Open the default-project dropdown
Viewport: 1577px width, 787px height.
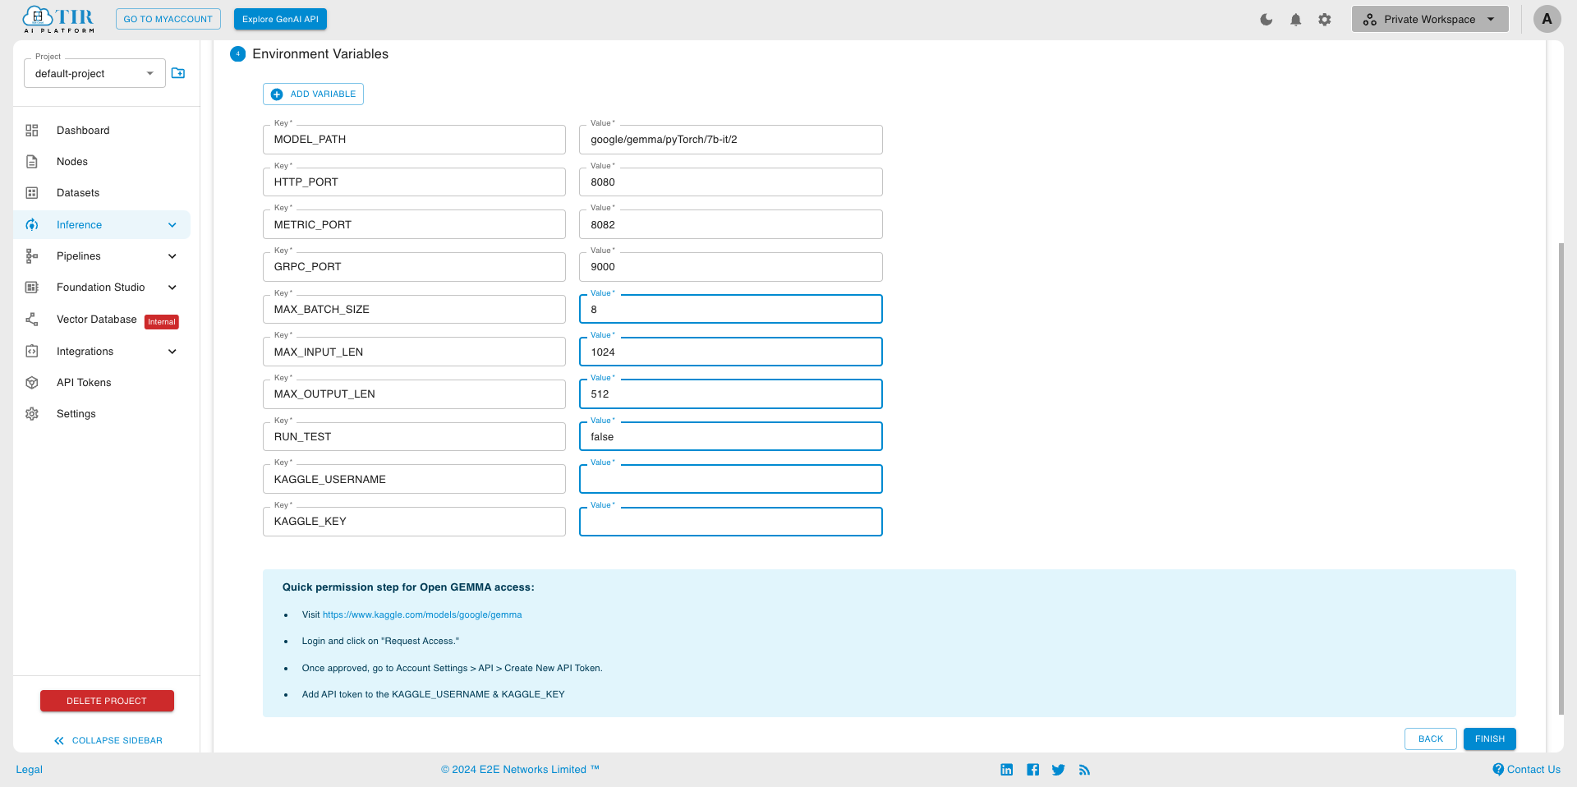tap(94, 73)
